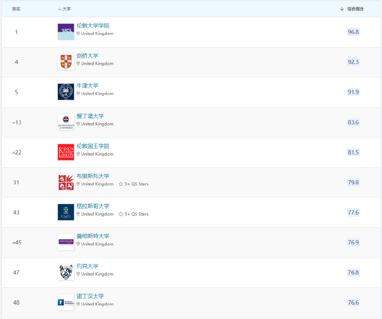The width and height of the screenshot is (382, 319).
Task: Click the King's College London logo
Action: [66, 152]
